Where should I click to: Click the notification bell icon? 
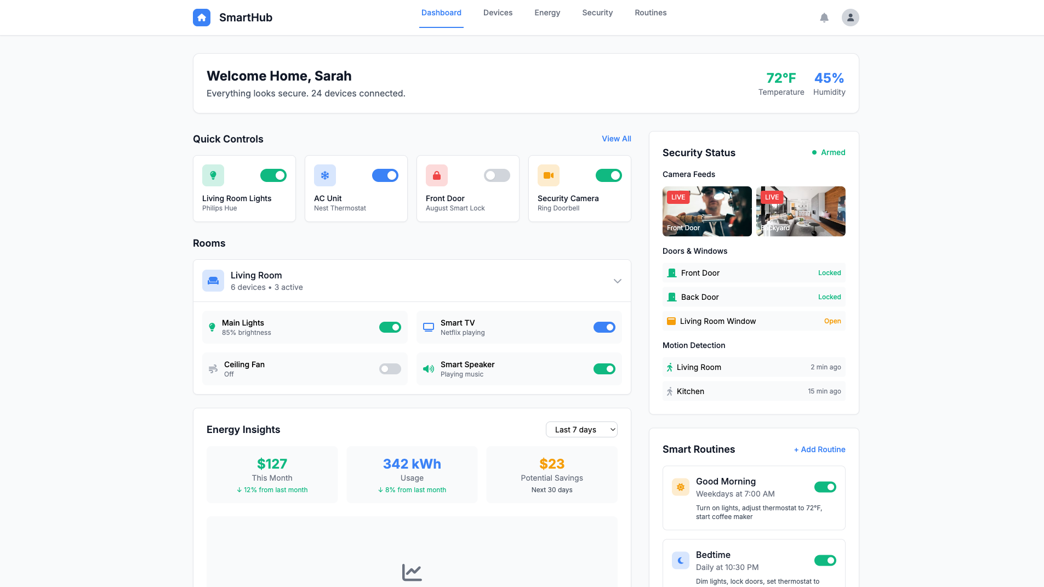(824, 18)
